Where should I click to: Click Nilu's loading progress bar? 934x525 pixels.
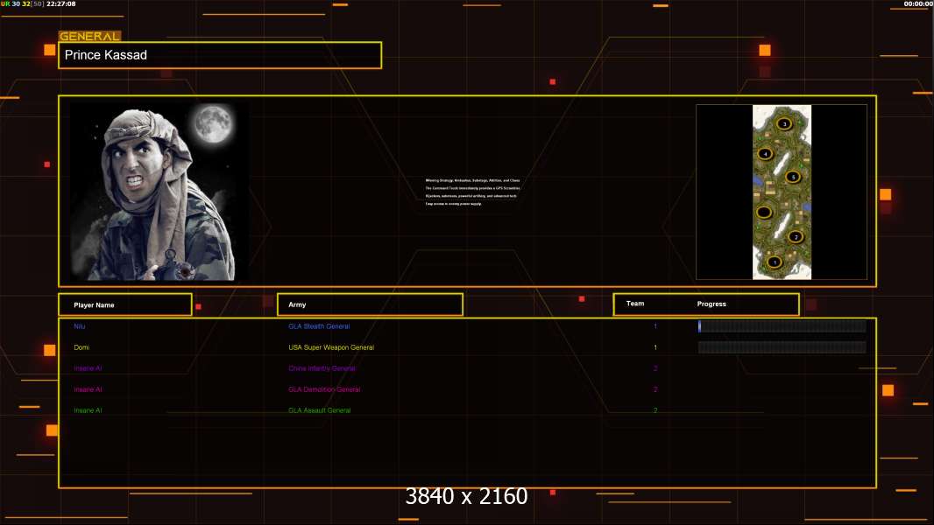[782, 325]
